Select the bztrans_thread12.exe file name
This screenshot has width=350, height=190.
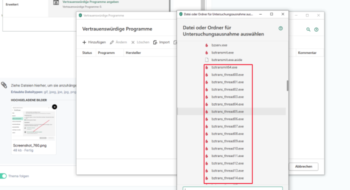[227, 163]
